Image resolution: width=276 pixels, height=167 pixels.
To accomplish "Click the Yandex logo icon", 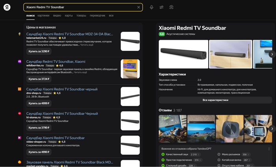I will pyautogui.click(x=7, y=7).
